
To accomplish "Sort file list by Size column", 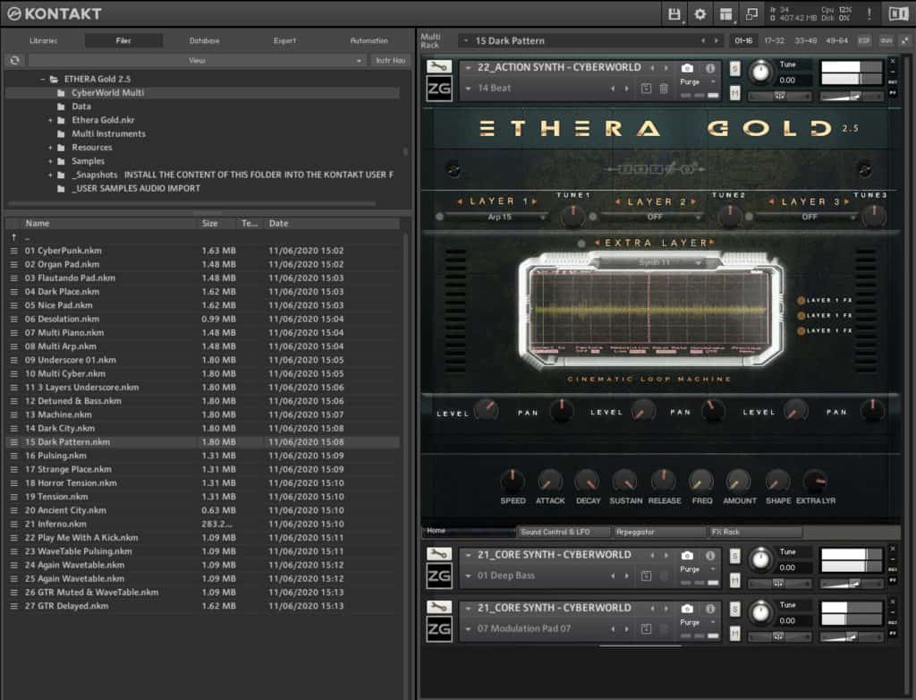I will pyautogui.click(x=209, y=224).
